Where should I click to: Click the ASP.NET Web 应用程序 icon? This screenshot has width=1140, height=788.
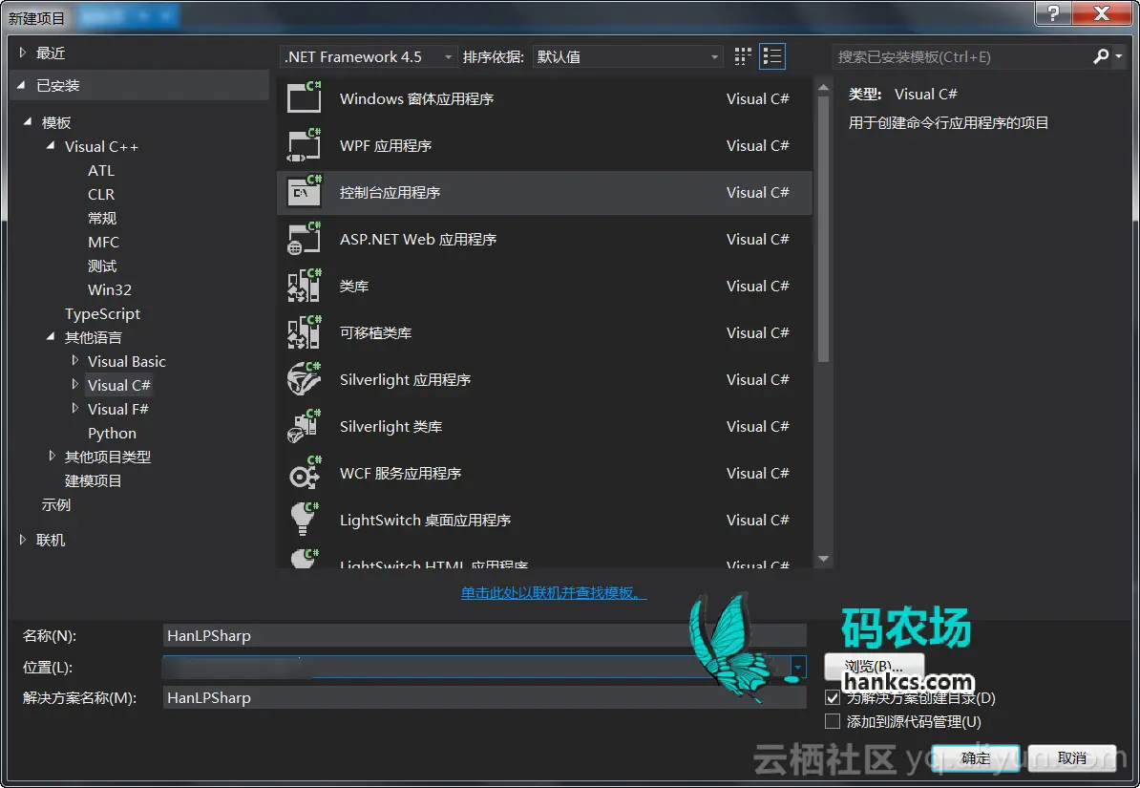tap(304, 239)
